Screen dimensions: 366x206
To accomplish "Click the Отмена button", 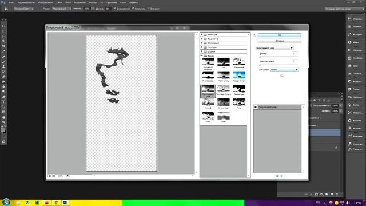I will tap(280, 41).
